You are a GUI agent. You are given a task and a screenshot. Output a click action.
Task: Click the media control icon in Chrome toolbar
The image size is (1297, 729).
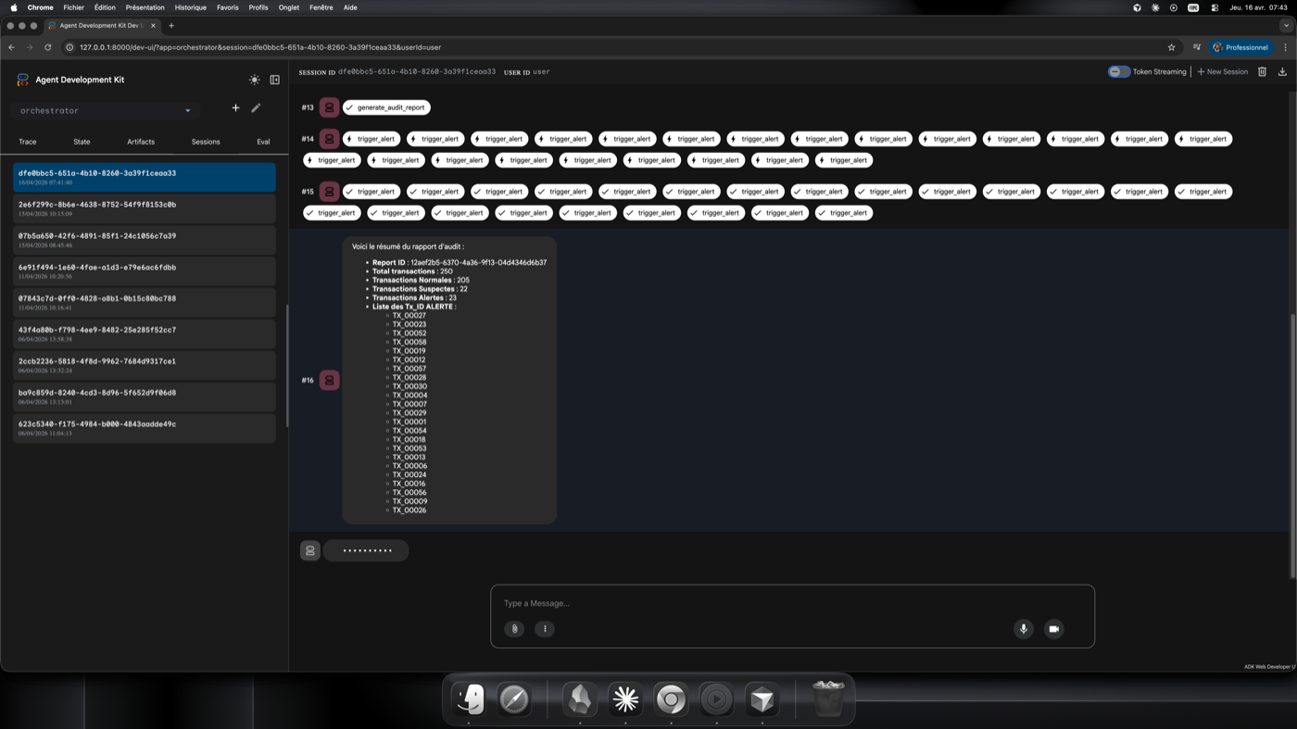1197,47
